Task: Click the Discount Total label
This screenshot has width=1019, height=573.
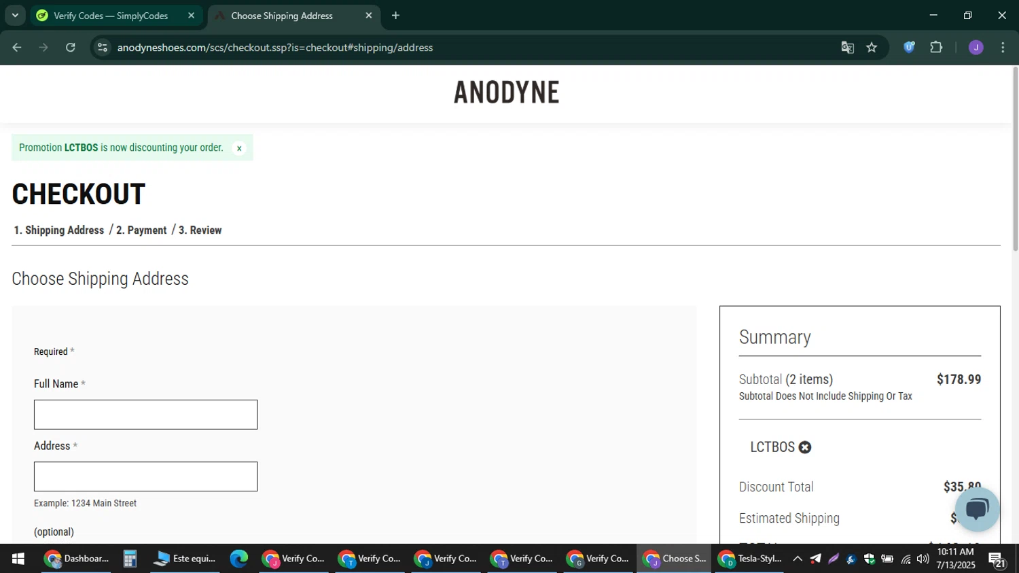Action: tap(776, 487)
